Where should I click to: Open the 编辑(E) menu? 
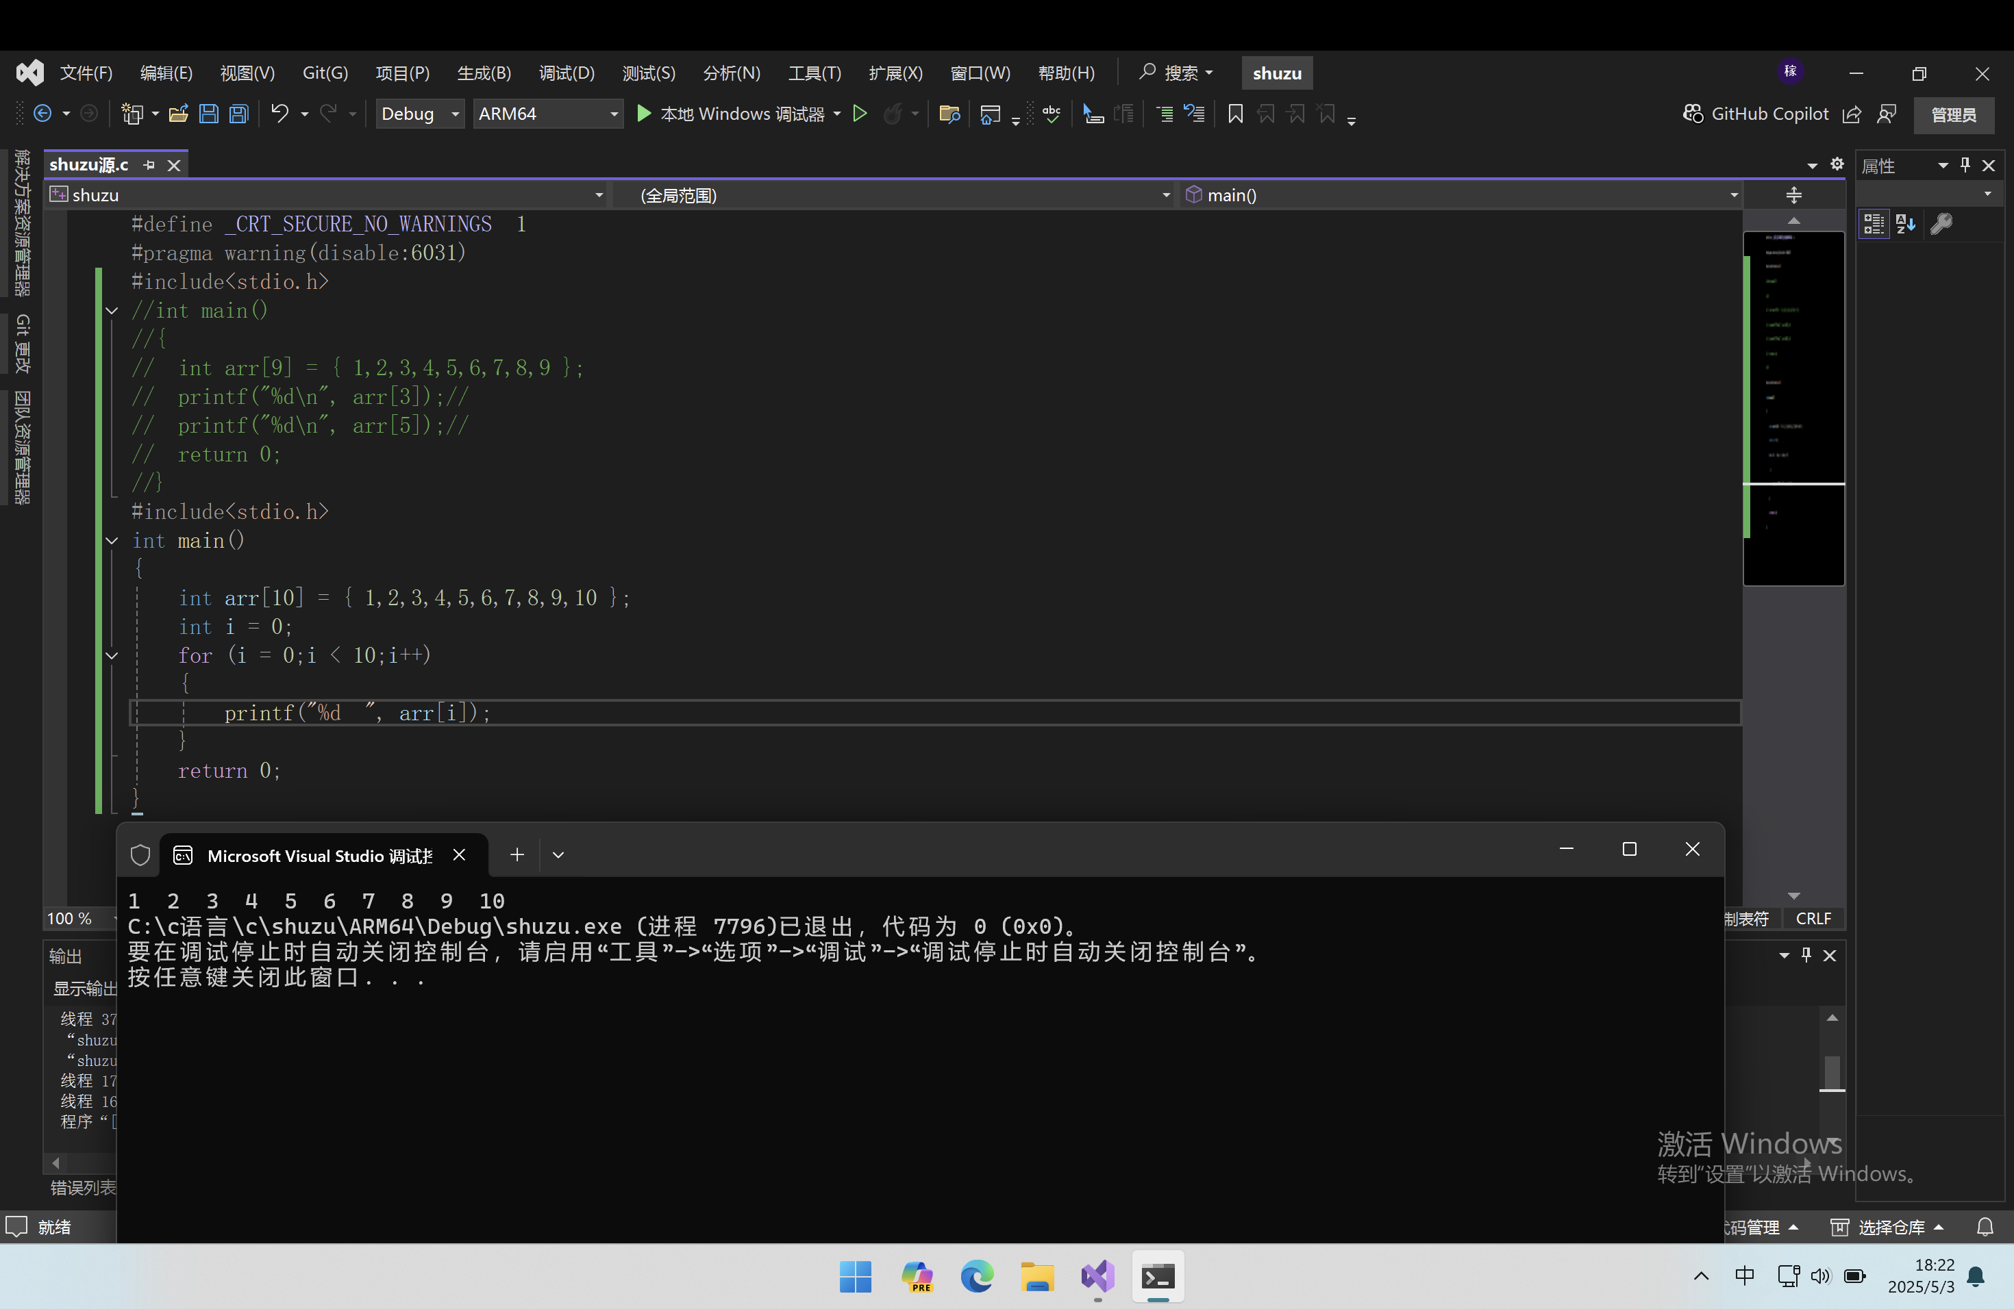[x=166, y=73]
